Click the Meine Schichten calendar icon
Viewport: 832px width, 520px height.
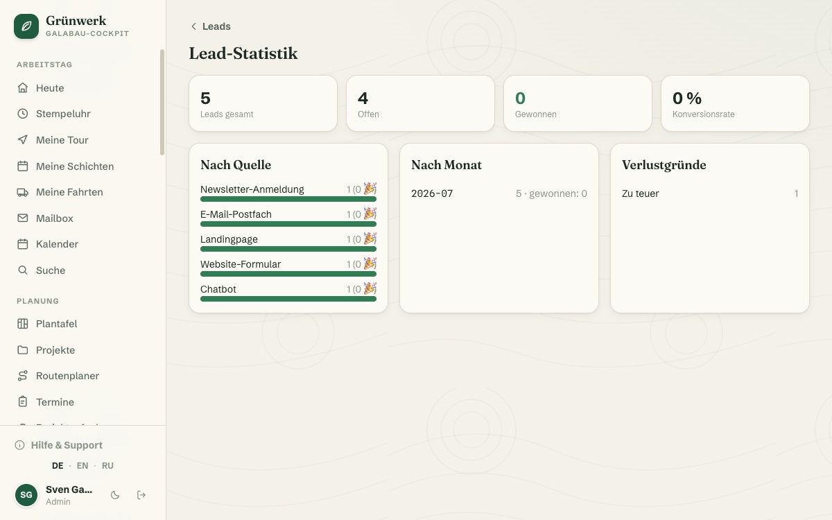[23, 166]
